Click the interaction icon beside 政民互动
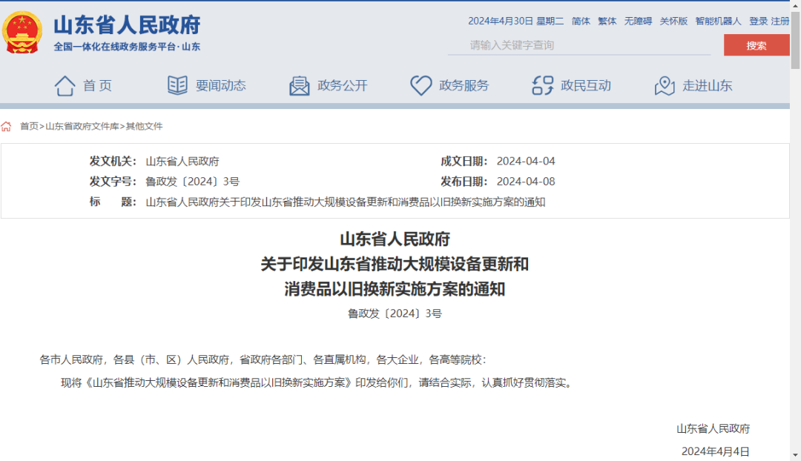Screen dimensions: 801x461 543,86
